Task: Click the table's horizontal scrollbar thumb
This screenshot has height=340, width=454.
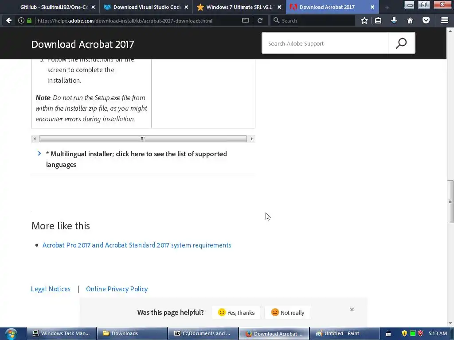Action: pos(143,139)
